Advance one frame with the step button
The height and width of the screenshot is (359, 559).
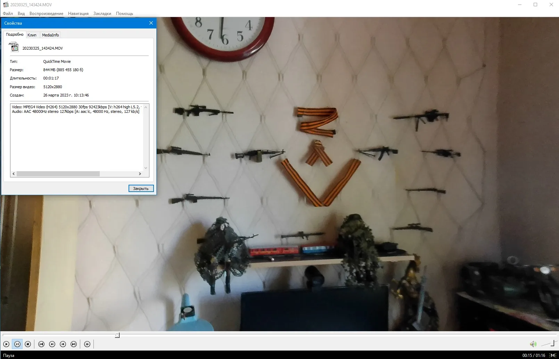(87, 344)
